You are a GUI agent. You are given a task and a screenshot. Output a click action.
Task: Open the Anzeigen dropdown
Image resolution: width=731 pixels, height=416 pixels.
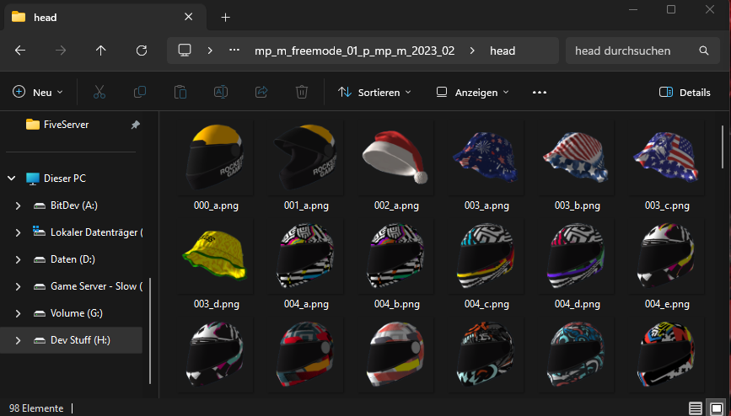[x=473, y=93]
